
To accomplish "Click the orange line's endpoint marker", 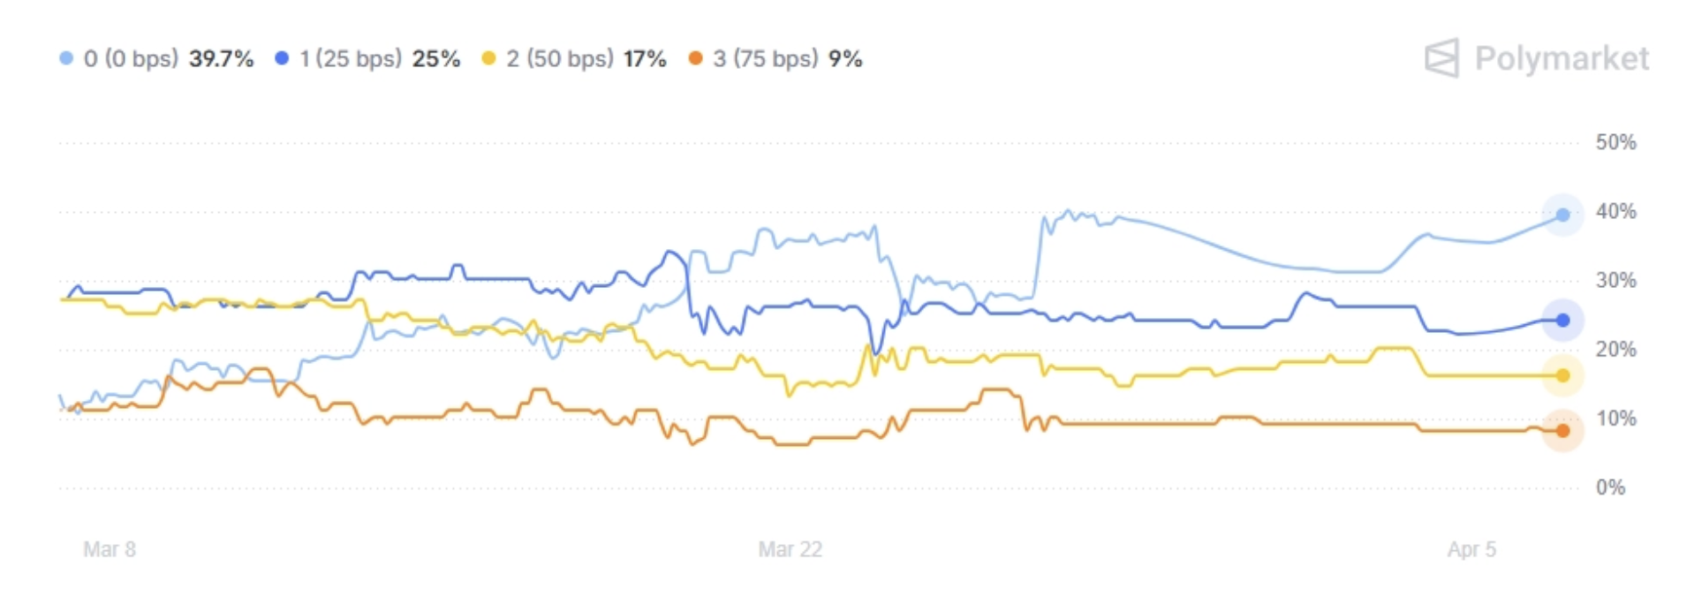I will (x=1562, y=430).
